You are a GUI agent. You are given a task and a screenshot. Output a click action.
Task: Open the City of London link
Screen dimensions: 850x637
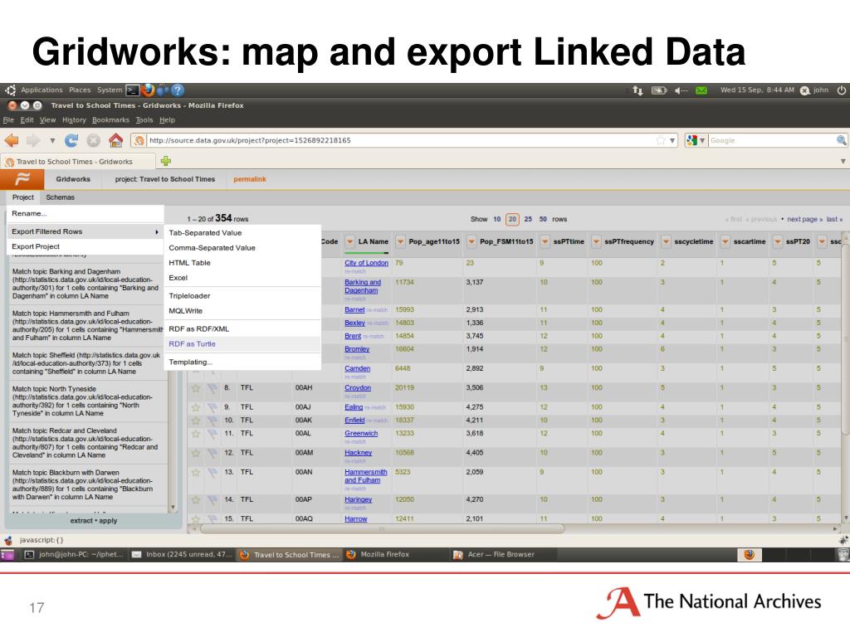[x=366, y=263]
